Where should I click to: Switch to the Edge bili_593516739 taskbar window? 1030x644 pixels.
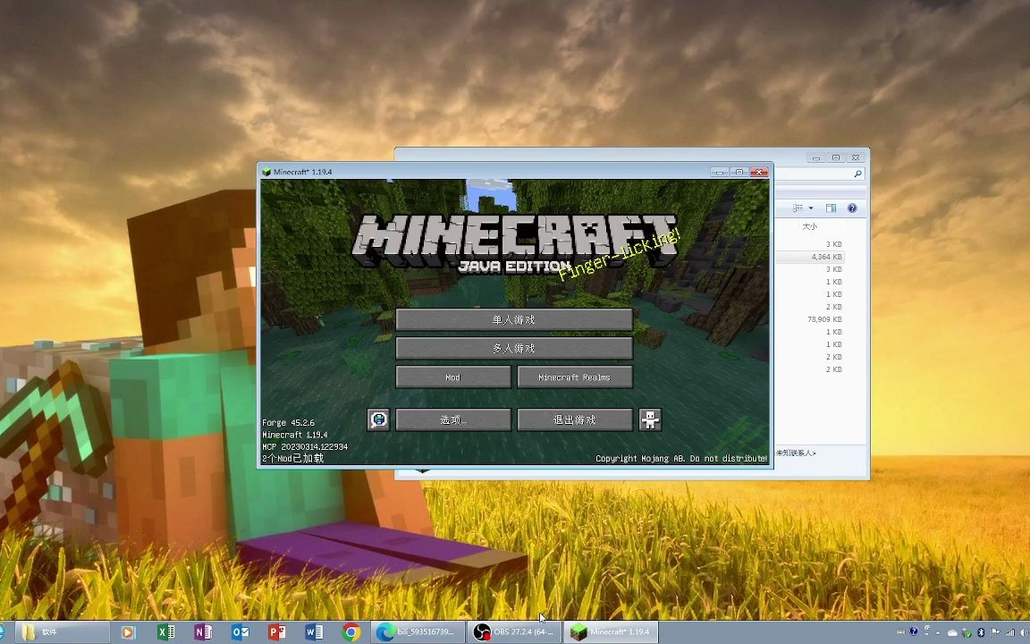point(418,632)
